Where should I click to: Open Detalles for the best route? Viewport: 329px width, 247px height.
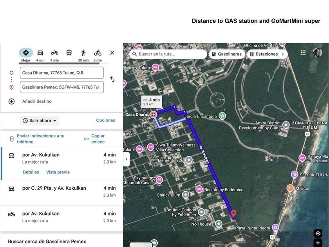tap(31, 172)
